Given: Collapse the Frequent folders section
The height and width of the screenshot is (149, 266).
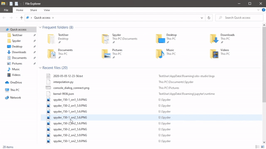Looking at the screenshot, I should pos(40,27).
